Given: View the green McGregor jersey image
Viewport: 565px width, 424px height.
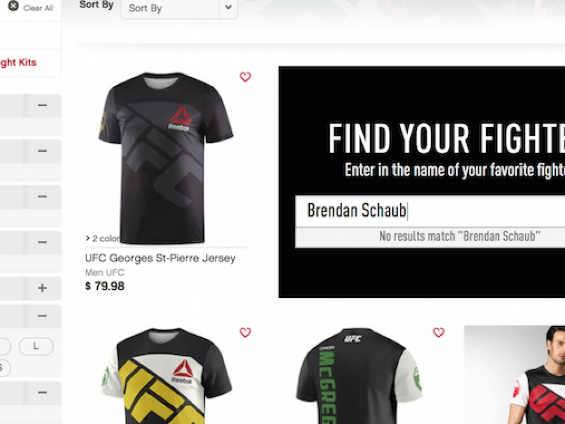Looking at the screenshot, I should (359, 376).
